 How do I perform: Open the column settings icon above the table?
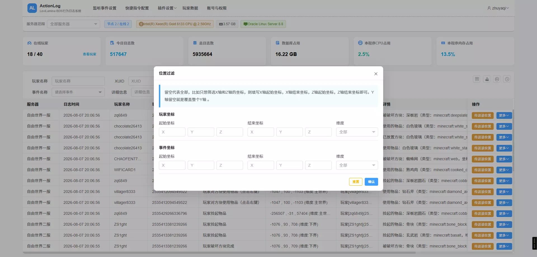click(x=477, y=79)
